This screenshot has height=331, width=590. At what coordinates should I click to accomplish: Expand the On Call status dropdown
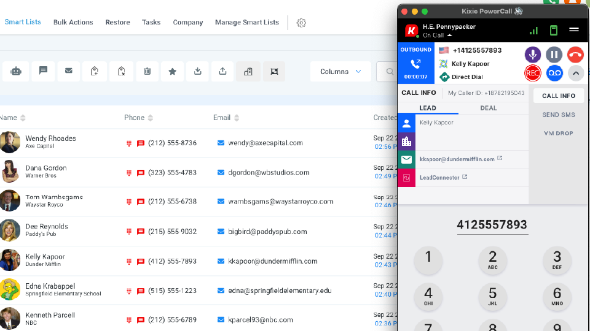point(437,36)
